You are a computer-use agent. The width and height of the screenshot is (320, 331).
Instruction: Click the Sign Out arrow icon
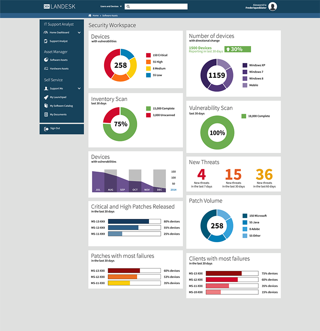tap(46, 128)
